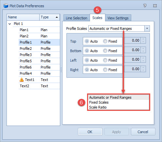Open the Profile Scales dropdown arrow

point(147,29)
